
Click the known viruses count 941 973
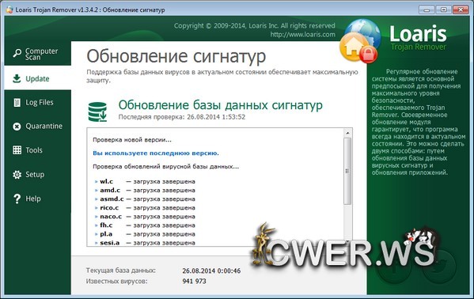(194, 281)
